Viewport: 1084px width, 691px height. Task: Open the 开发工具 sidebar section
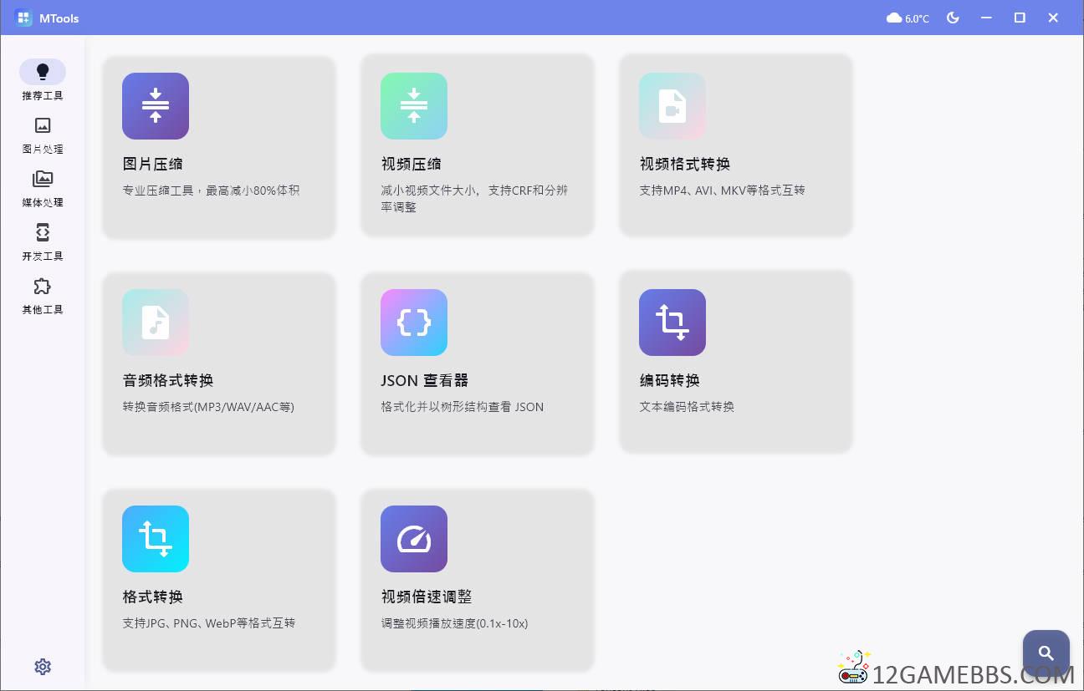(43, 241)
